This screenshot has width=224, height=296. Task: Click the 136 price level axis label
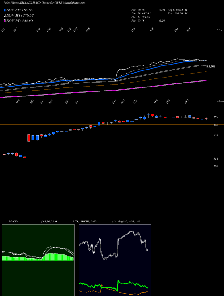point(215,166)
